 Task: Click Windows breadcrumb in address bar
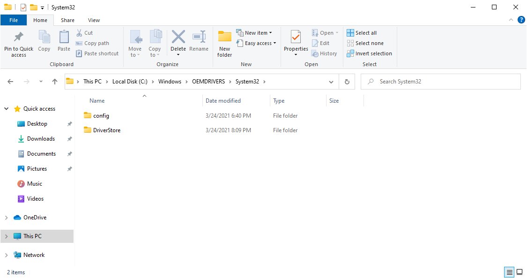pyautogui.click(x=170, y=82)
